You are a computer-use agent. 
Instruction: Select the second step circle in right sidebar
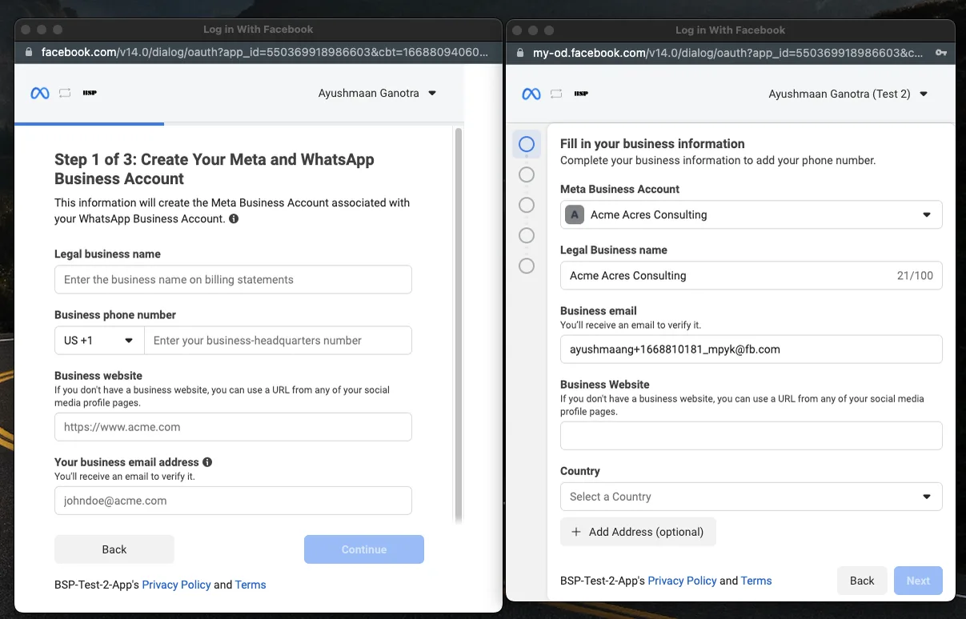(527, 174)
